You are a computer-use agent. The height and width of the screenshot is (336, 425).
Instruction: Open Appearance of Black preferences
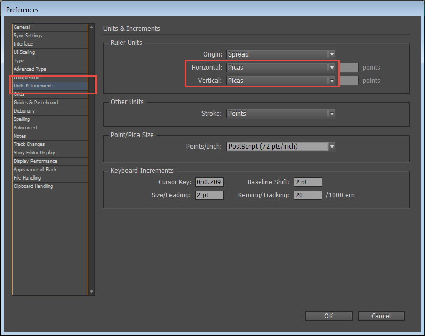pyautogui.click(x=50, y=170)
